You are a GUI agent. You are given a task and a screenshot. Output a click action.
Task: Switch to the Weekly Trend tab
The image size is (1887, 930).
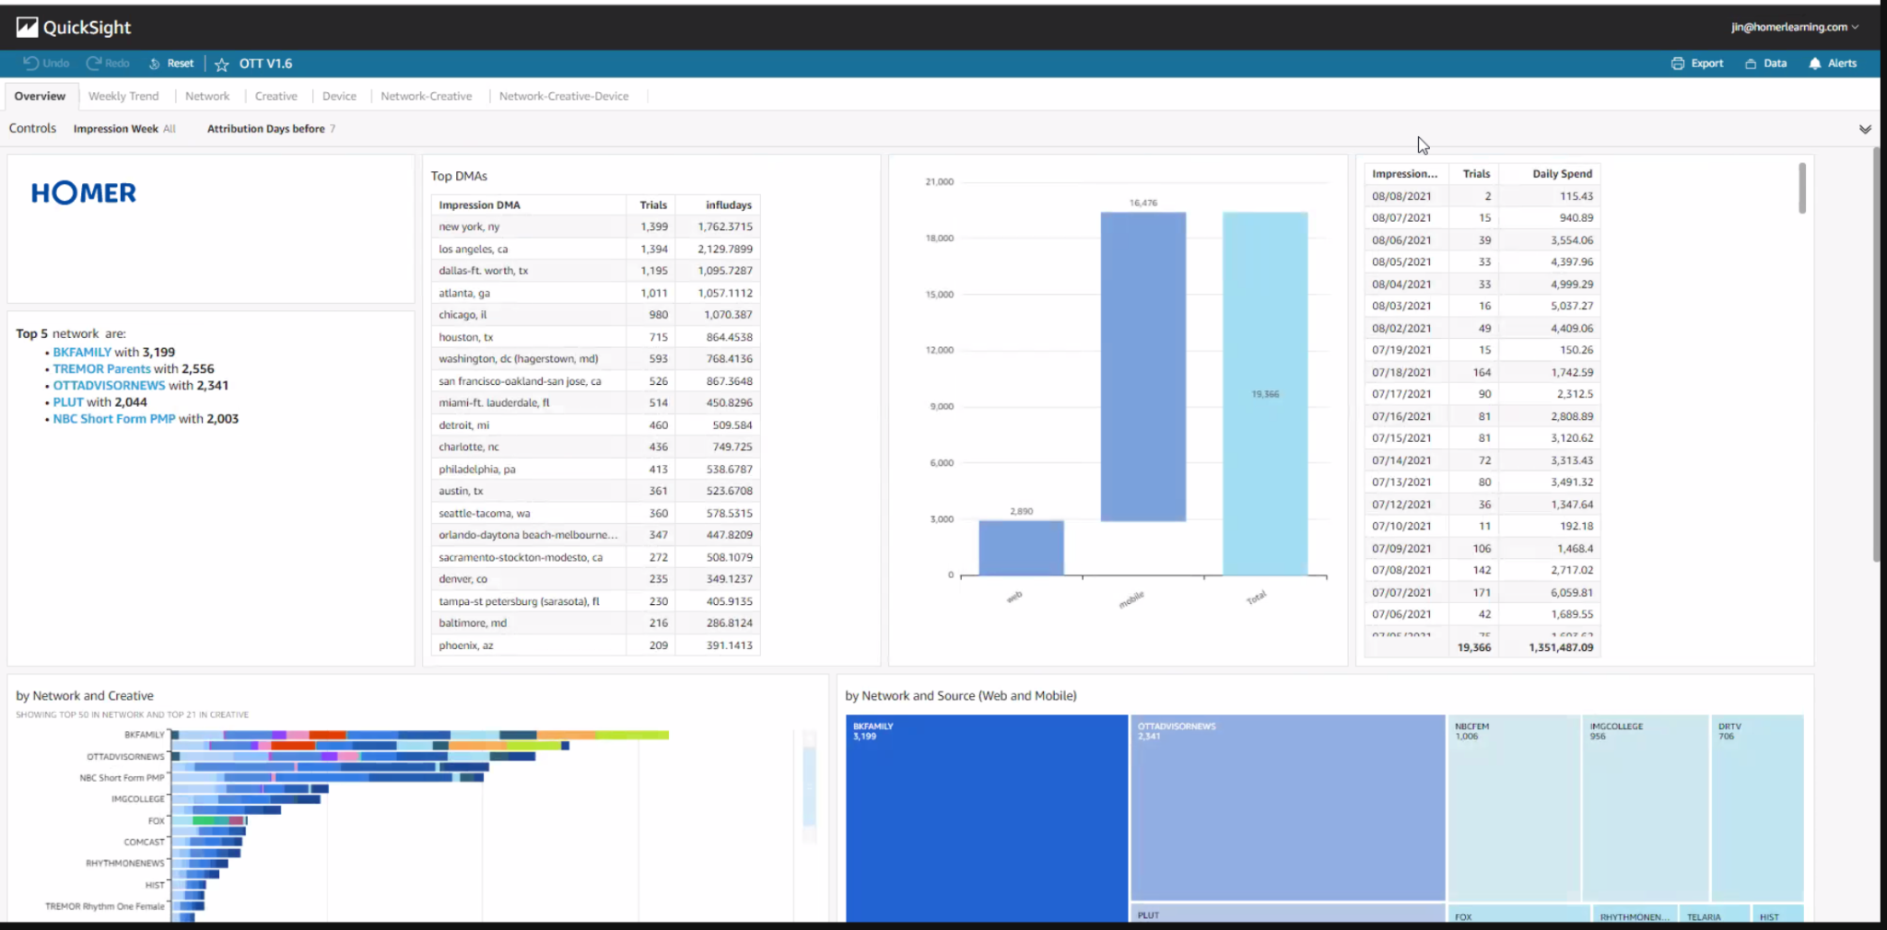pyautogui.click(x=123, y=96)
